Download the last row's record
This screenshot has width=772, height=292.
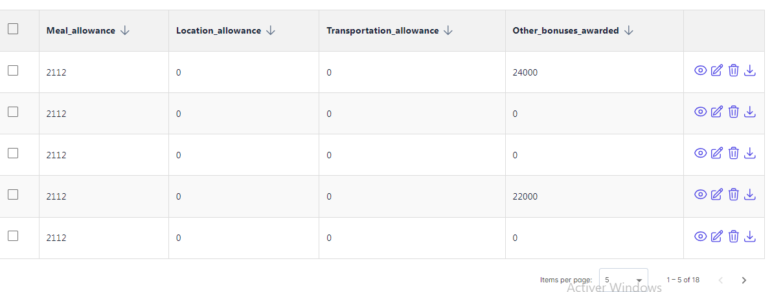[x=750, y=236]
